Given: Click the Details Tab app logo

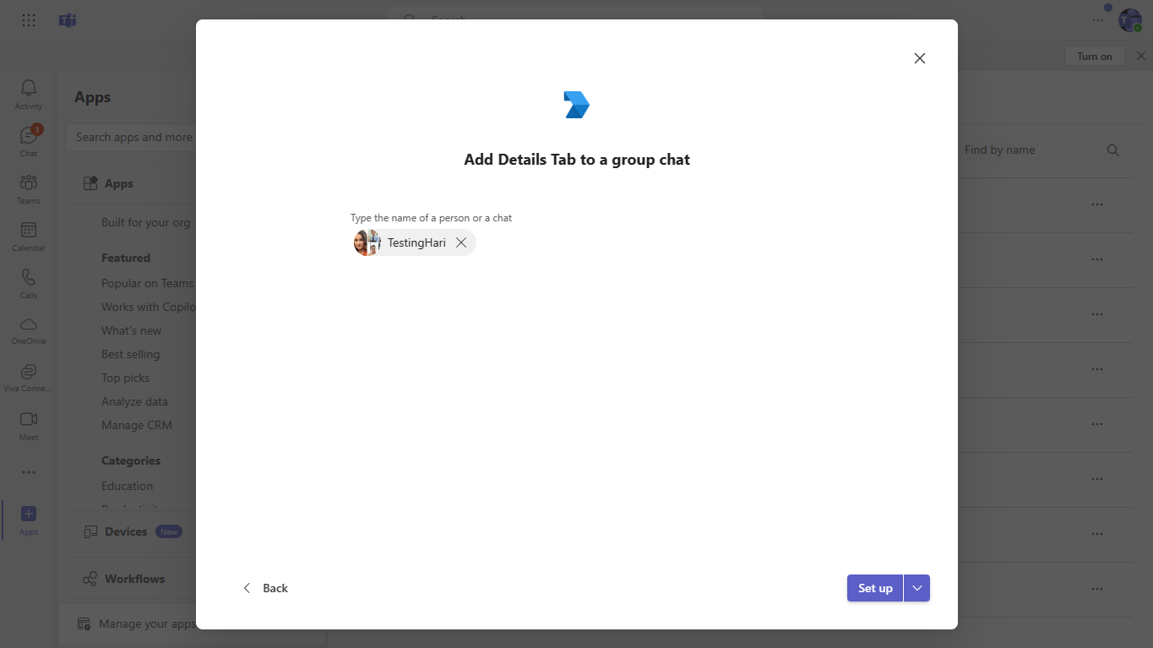Looking at the screenshot, I should 577,105.
